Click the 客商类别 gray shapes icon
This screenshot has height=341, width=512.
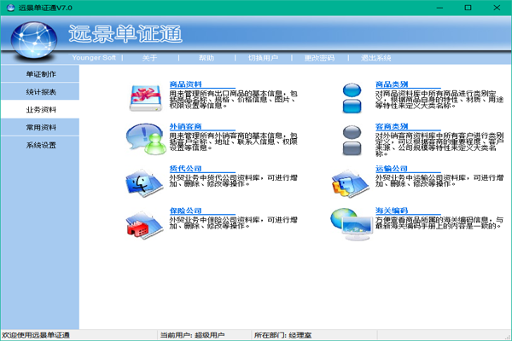pos(352,141)
